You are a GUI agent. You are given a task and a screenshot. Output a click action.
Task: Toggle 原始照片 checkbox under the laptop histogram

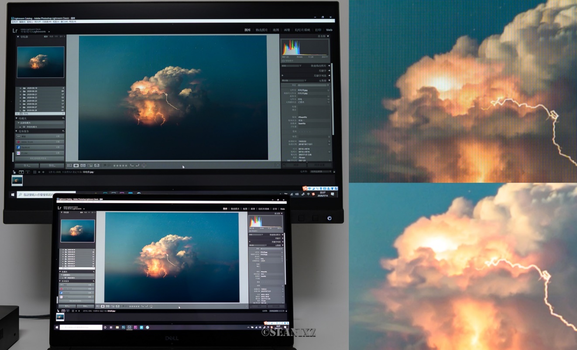(251, 231)
